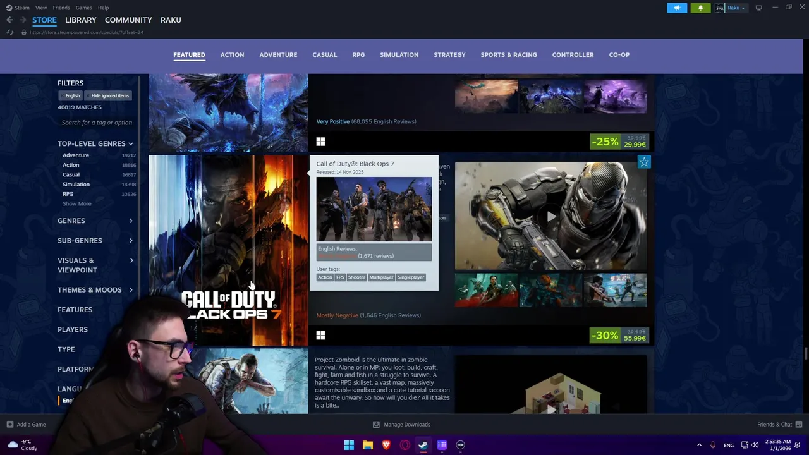This screenshot has height=455, width=809.
Task: Open the RAKU profile tab
Action: click(171, 20)
